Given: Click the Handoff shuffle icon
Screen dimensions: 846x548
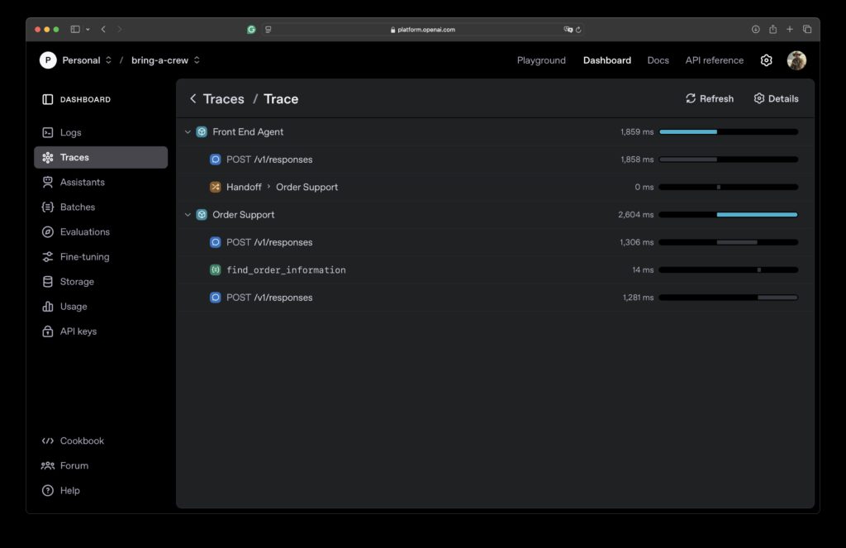Looking at the screenshot, I should [x=216, y=187].
